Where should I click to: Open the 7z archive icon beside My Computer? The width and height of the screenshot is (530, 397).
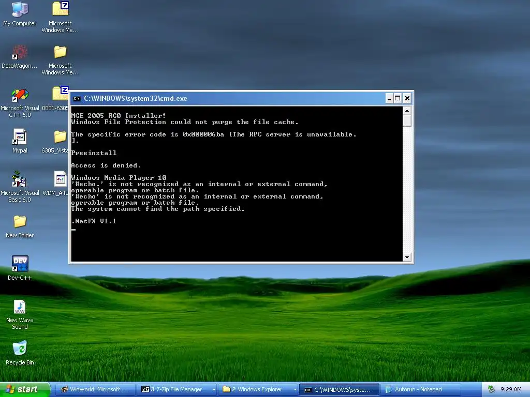pos(60,16)
